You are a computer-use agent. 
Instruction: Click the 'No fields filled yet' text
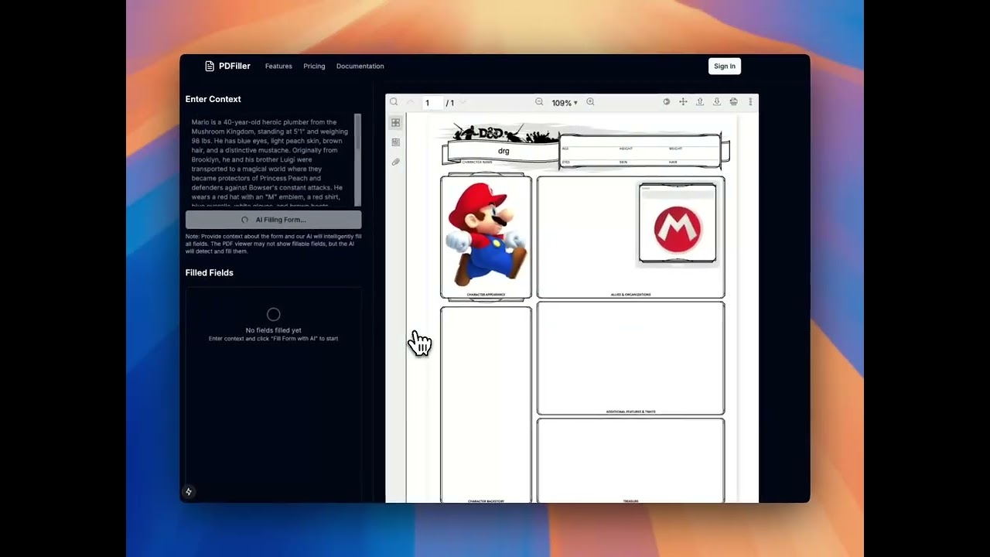click(x=273, y=330)
